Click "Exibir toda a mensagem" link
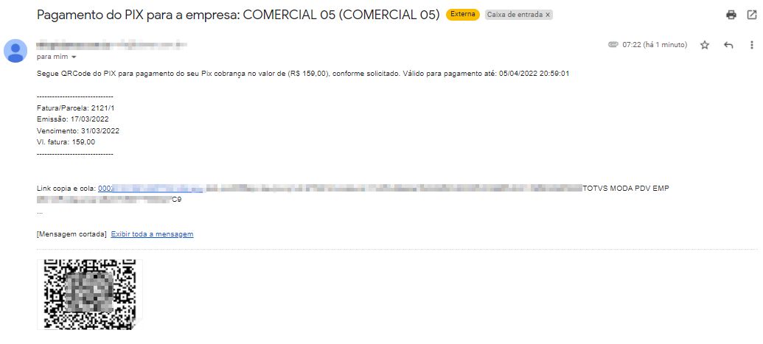The height and width of the screenshot is (344, 763). pyautogui.click(x=153, y=234)
